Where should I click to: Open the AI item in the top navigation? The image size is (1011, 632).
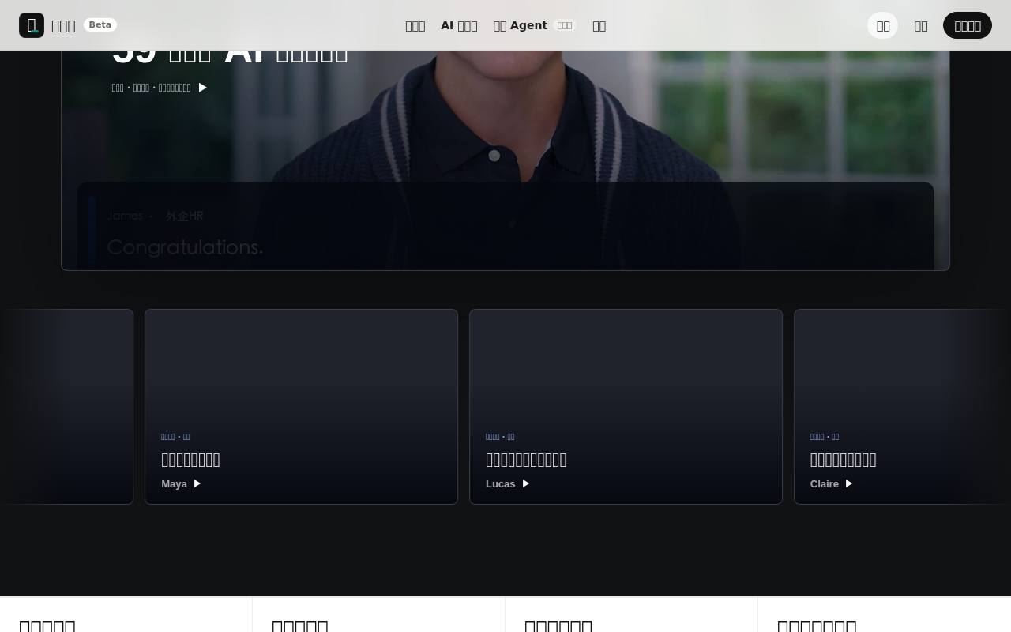459,25
